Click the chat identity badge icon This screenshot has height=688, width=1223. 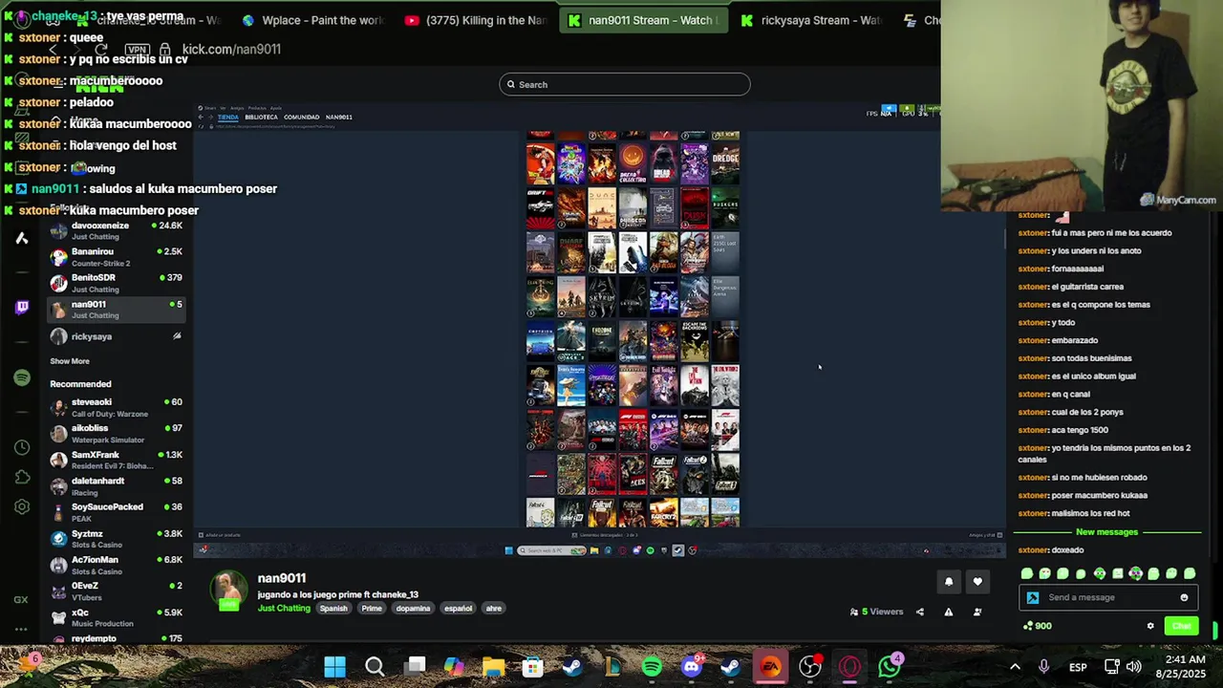(x=1033, y=598)
